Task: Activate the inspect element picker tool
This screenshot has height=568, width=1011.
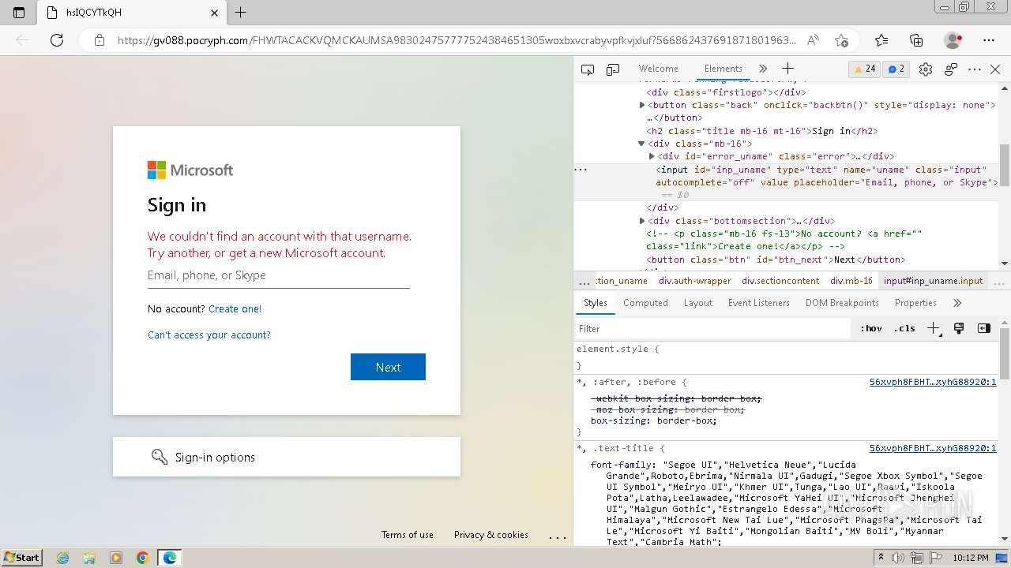Action: (x=588, y=69)
